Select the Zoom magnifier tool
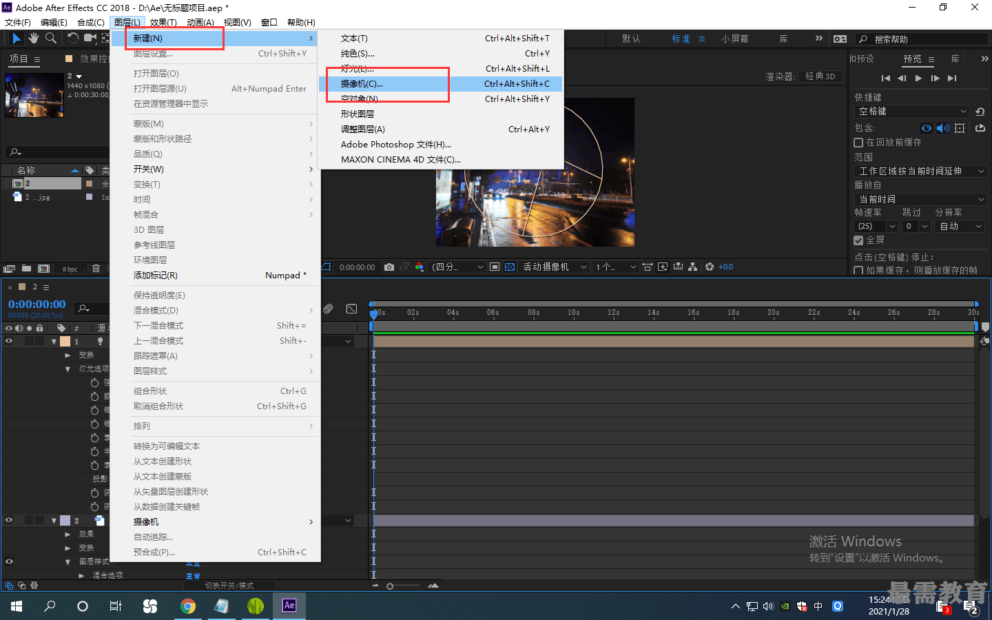The height and width of the screenshot is (620, 992). point(50,39)
